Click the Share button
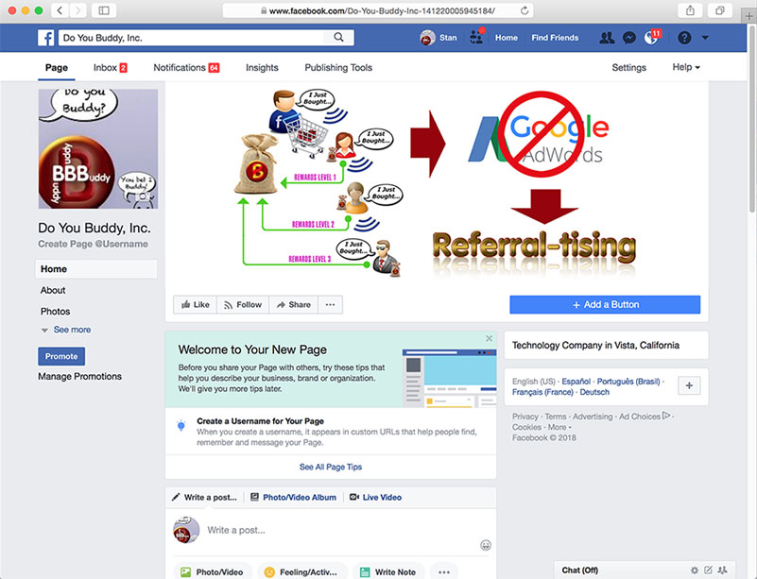Image resolution: width=757 pixels, height=579 pixels. click(294, 304)
